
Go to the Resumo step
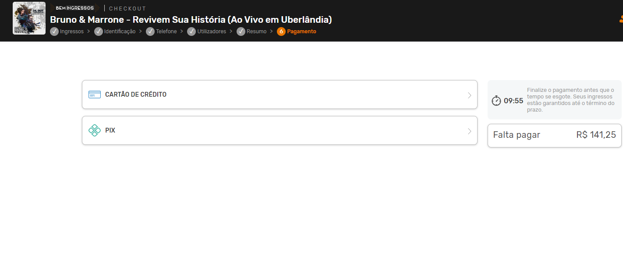[257, 31]
